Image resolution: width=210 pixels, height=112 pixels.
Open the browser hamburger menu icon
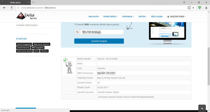(184, 2)
